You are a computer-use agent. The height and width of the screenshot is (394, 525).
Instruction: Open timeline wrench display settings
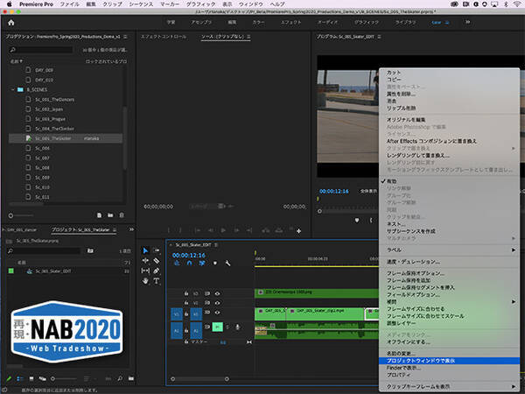click(227, 264)
